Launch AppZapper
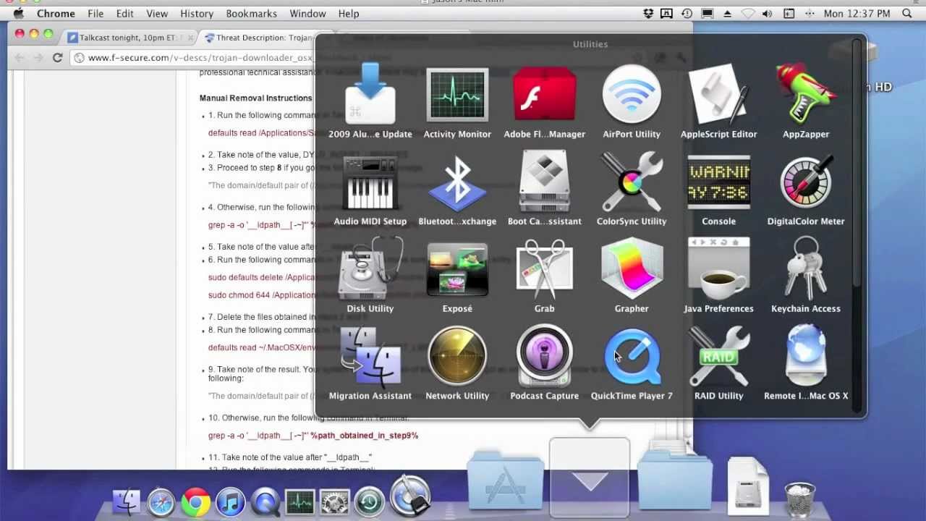 pyautogui.click(x=806, y=100)
